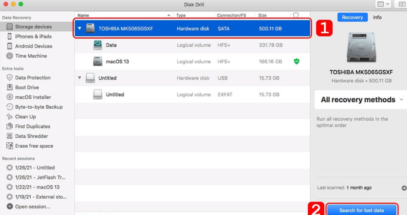Click Data volume Time Machine icon
The height and width of the screenshot is (215, 407).
click(x=98, y=45)
